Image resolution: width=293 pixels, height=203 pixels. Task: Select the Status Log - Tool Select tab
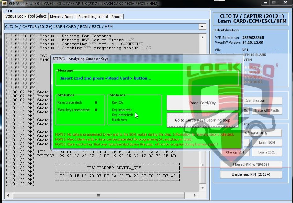pyautogui.click(x=26, y=16)
